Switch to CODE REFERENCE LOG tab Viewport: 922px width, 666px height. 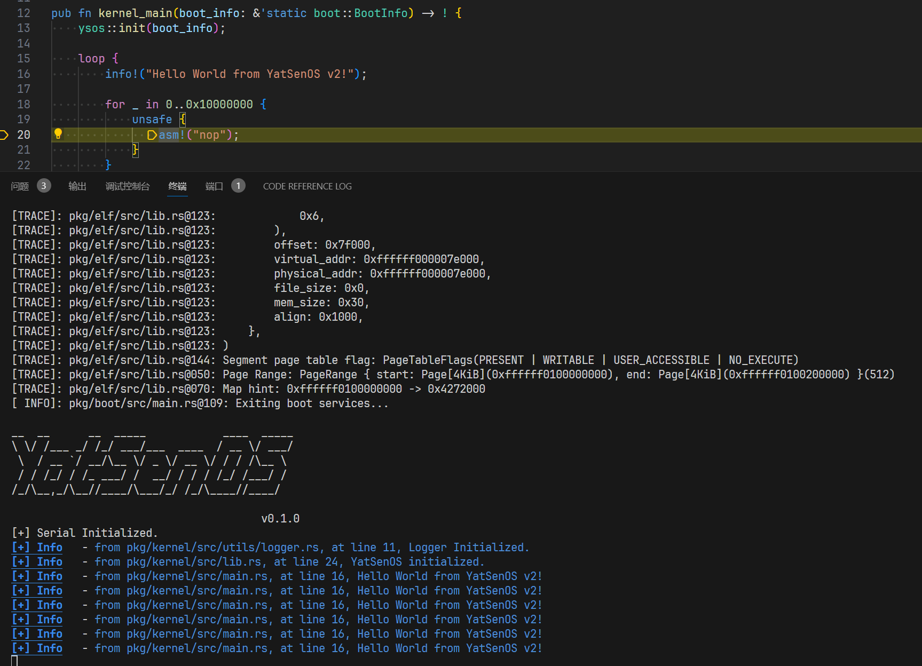point(308,186)
